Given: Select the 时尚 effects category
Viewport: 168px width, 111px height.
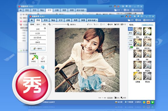Looking at the screenshot, I should [130, 44].
